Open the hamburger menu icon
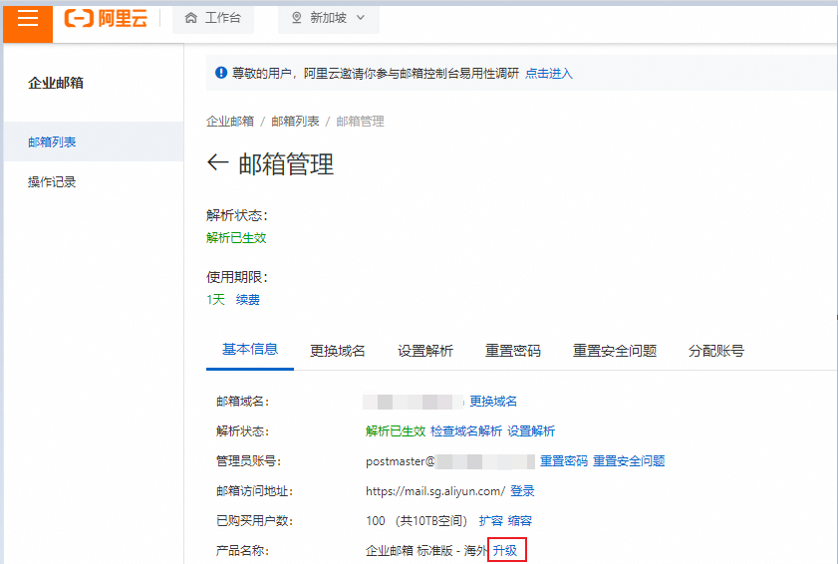 point(28,18)
